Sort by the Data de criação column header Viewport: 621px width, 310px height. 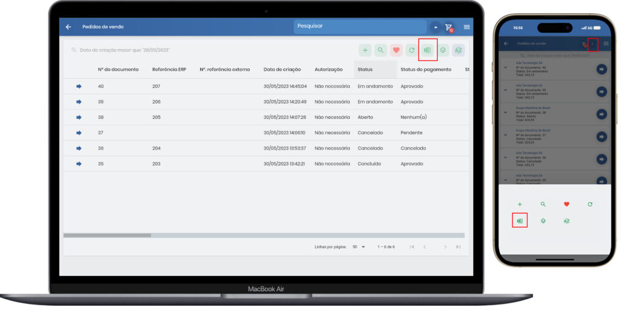click(283, 69)
